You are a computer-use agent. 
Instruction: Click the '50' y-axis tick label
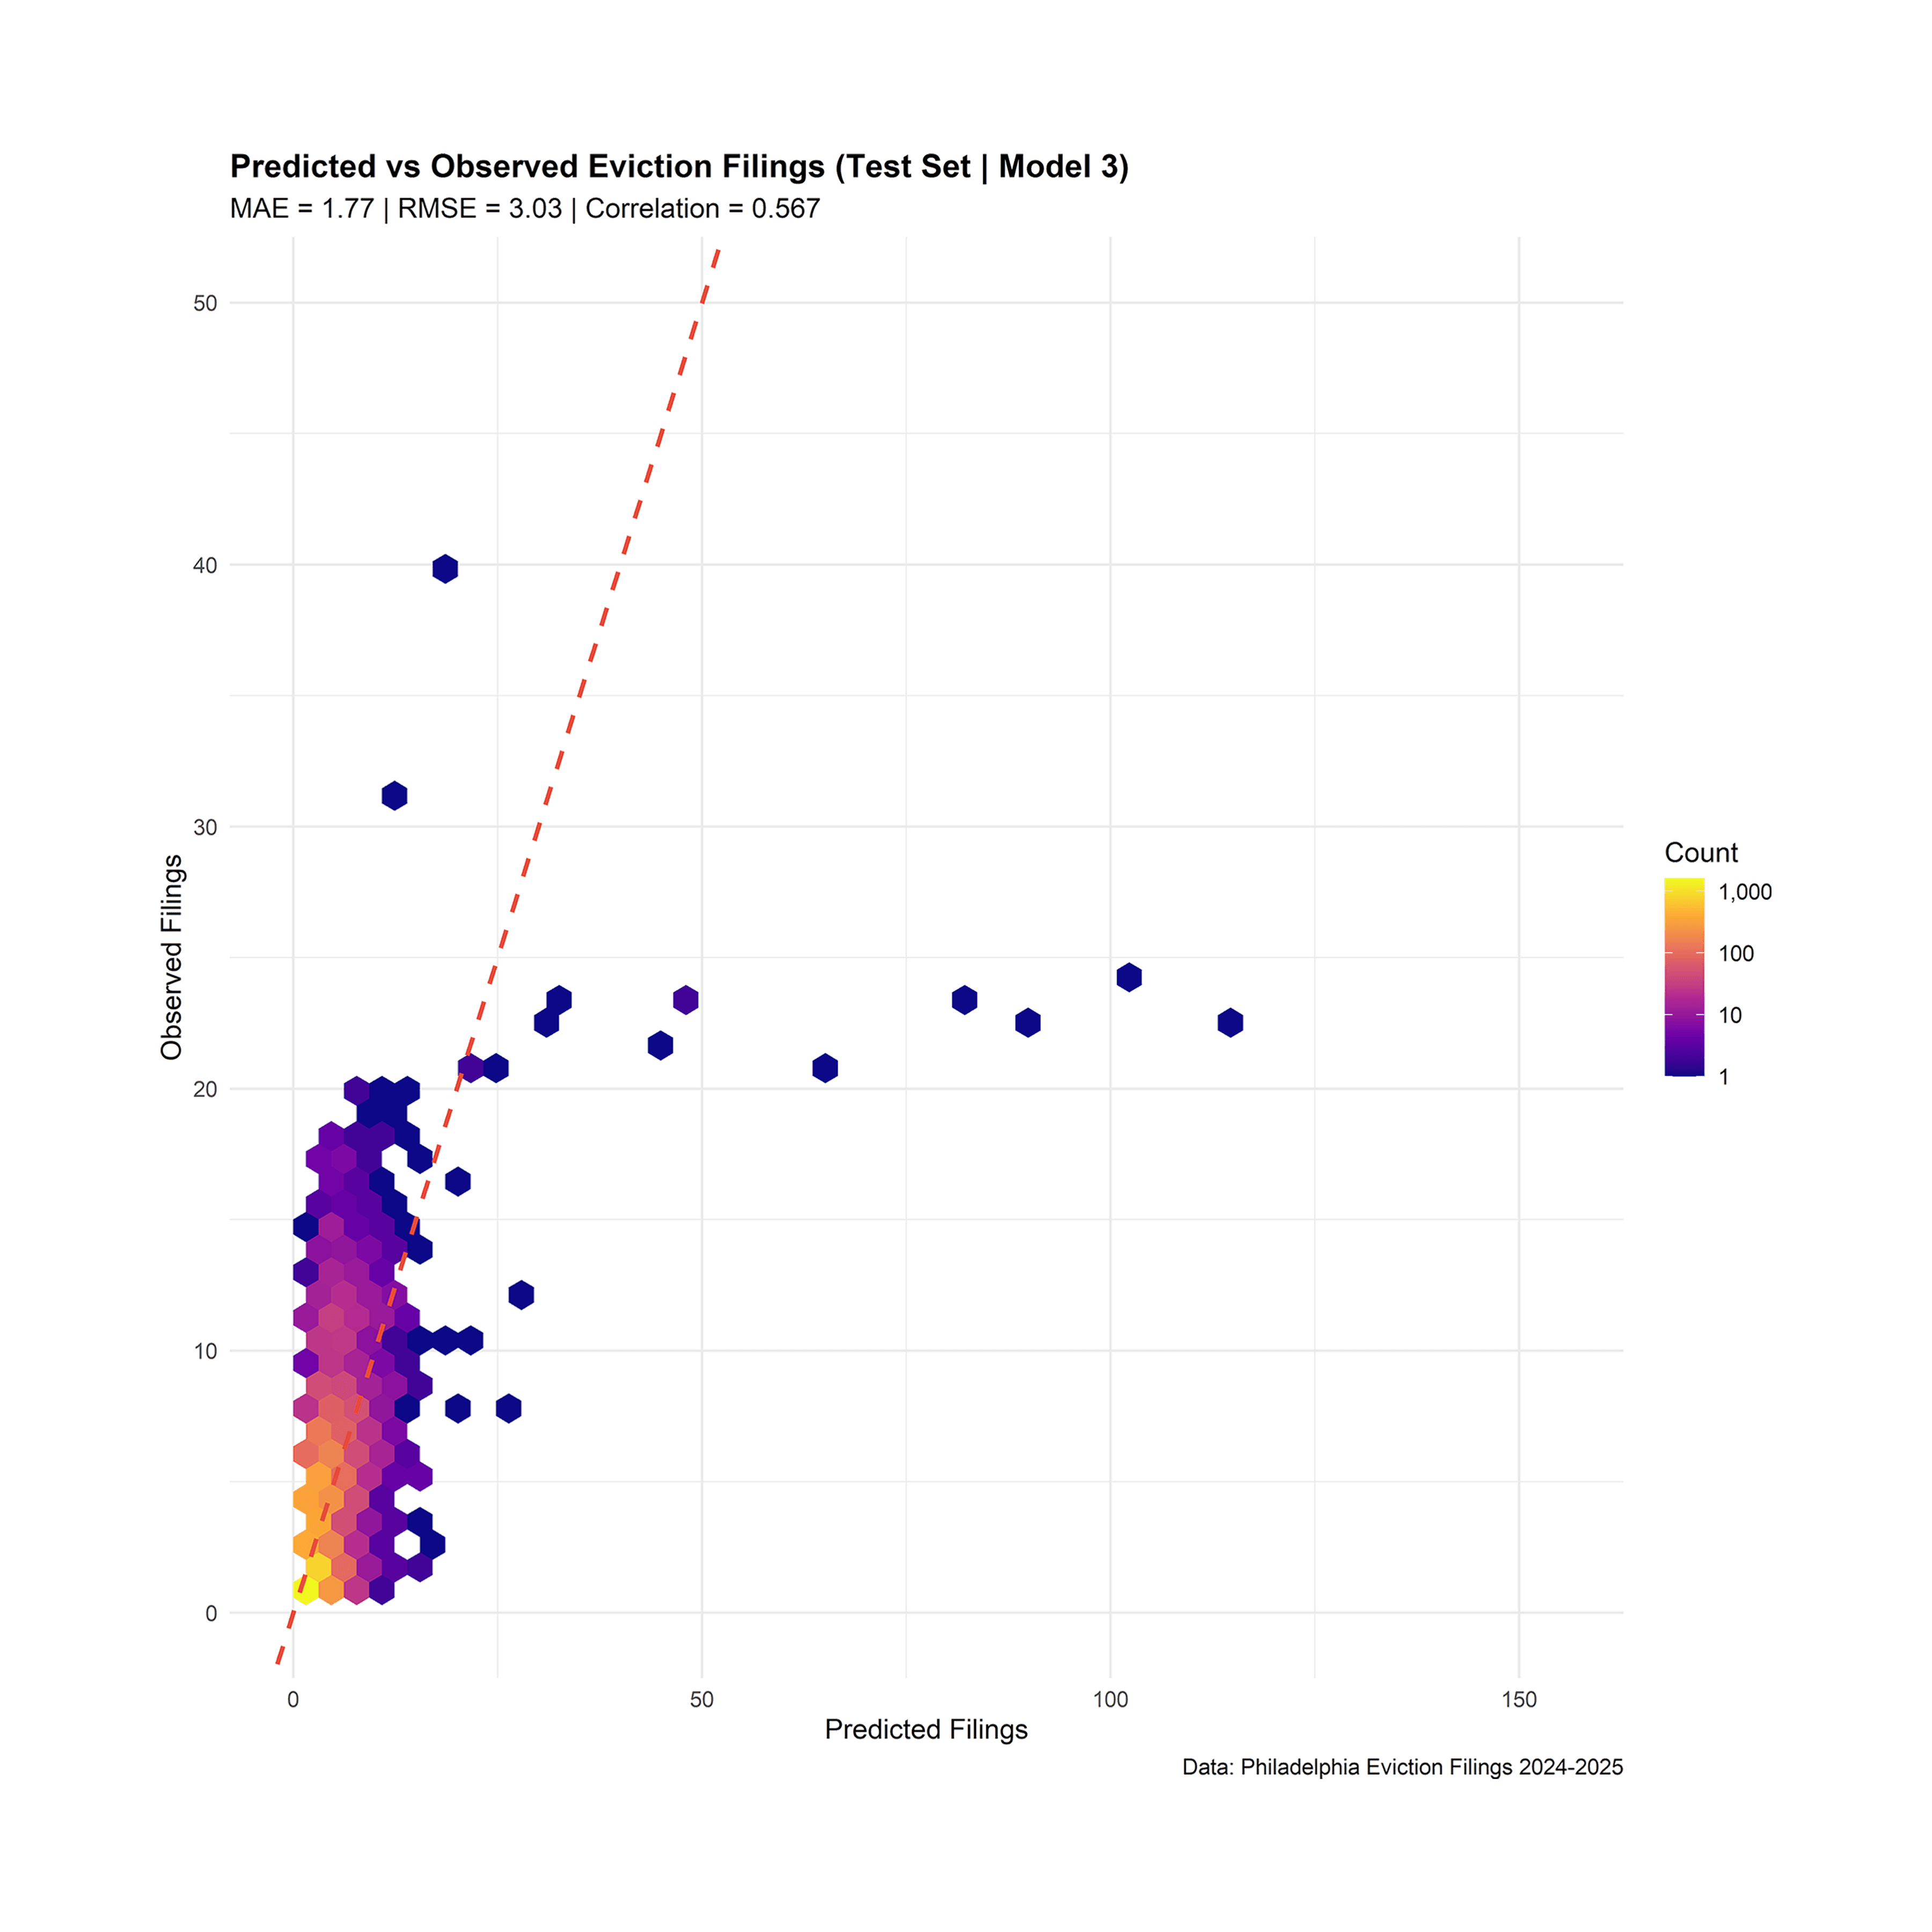click(205, 303)
